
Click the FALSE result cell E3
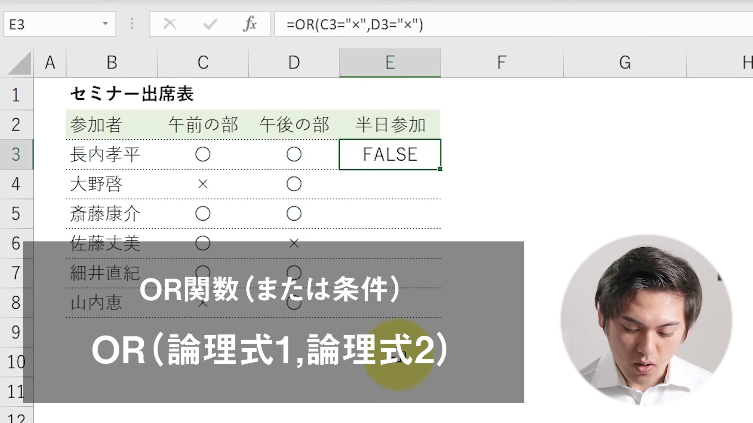(390, 154)
